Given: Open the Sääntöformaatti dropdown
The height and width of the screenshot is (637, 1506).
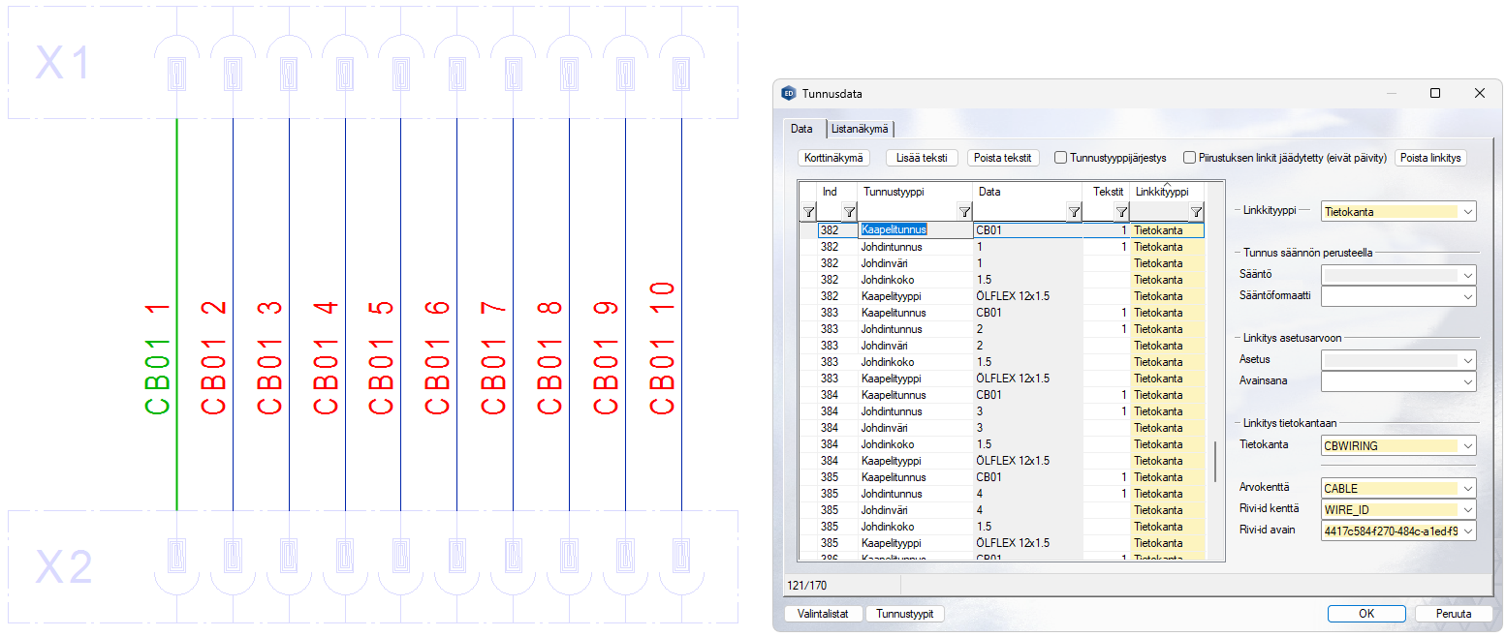Looking at the screenshot, I should coord(1469,296).
